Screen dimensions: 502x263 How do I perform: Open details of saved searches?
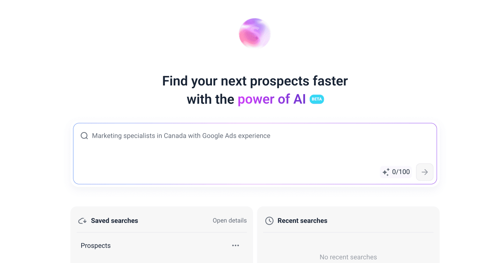coord(230,220)
